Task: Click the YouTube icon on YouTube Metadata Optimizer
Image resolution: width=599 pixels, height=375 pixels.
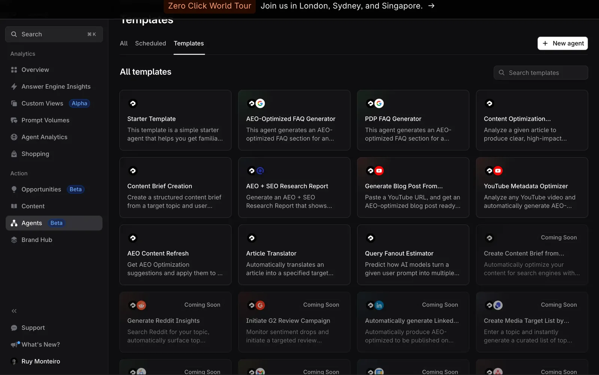Action: 498,171
